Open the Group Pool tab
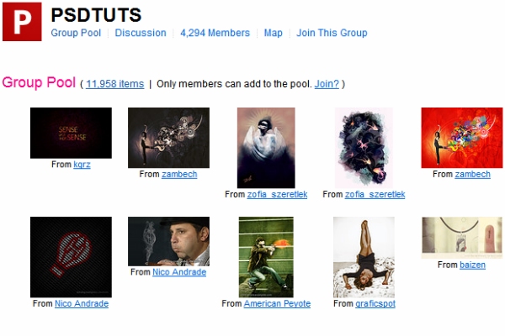 pos(76,33)
